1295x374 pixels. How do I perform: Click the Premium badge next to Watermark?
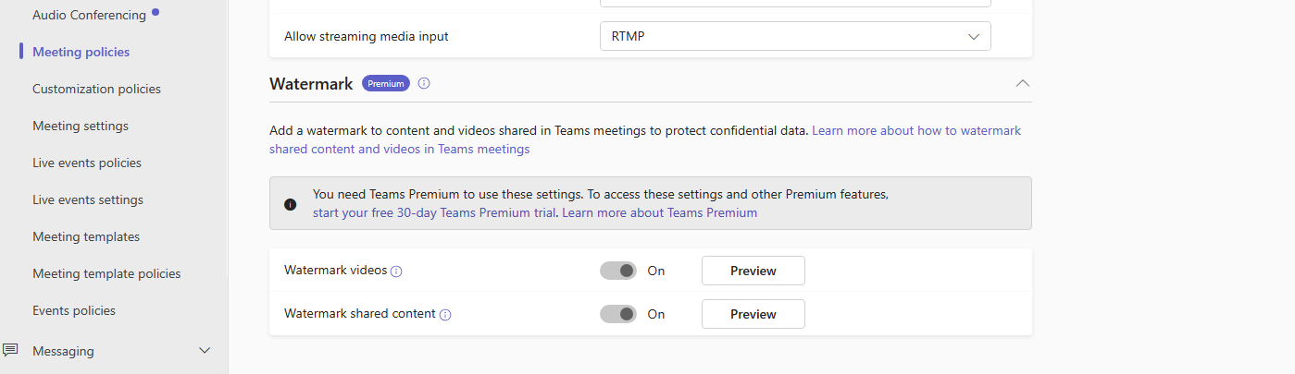tap(386, 83)
